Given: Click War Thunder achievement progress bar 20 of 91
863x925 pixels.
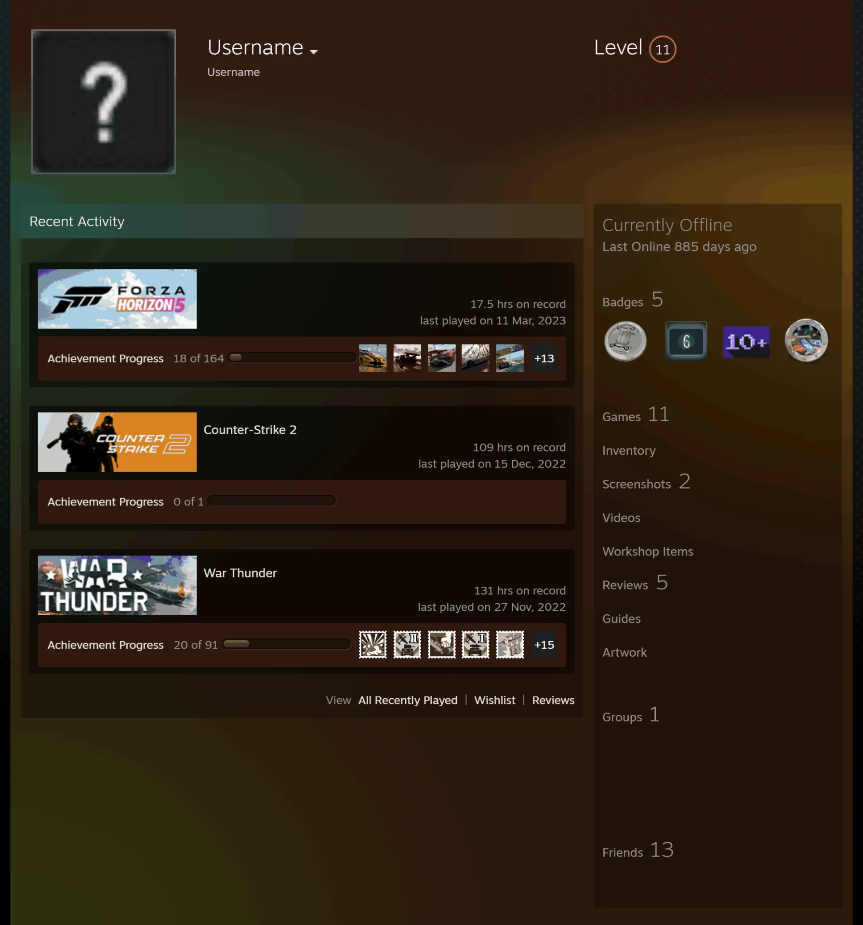Looking at the screenshot, I should [x=286, y=644].
